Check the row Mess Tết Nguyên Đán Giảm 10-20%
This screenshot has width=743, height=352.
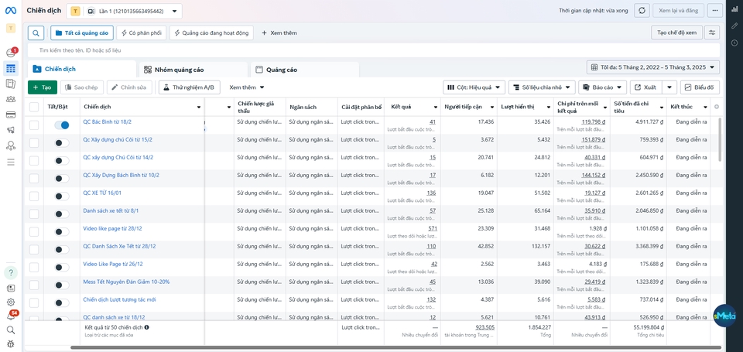pos(34,285)
